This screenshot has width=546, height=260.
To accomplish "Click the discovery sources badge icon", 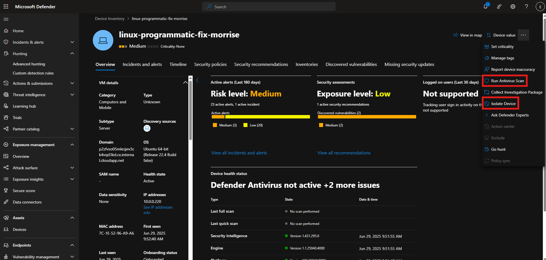I will tap(147, 128).
